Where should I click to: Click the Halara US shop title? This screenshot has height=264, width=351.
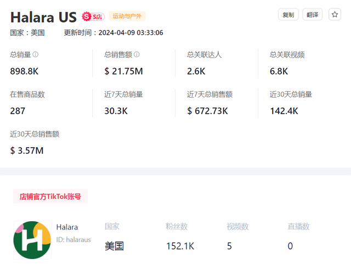[x=43, y=17]
